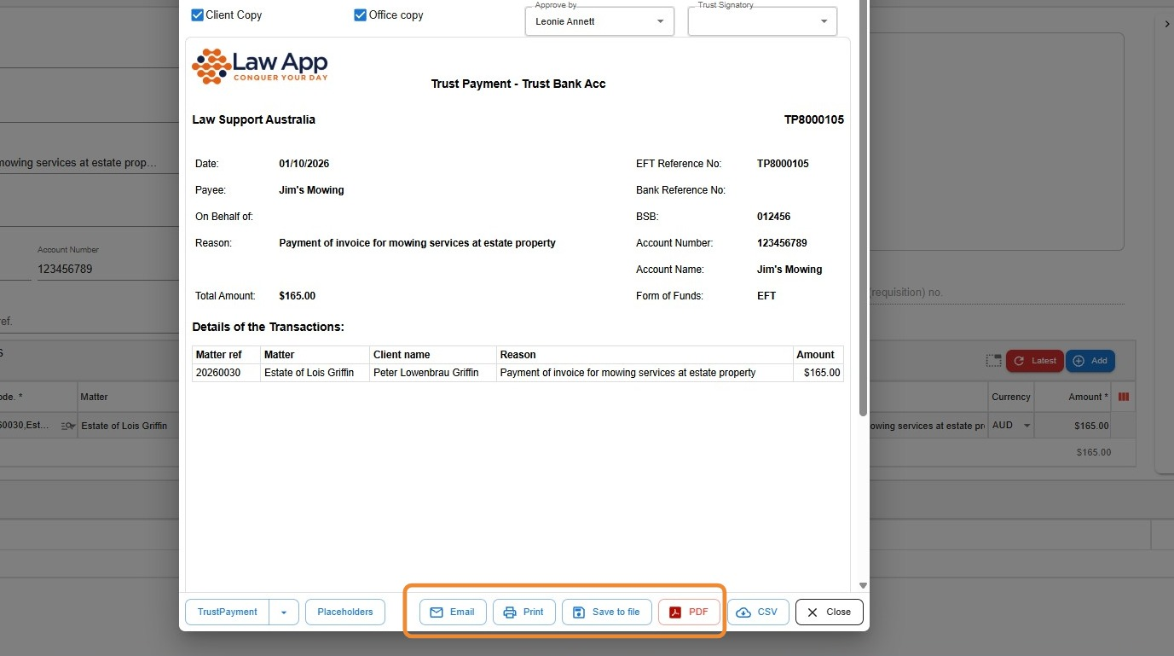Open the Approve by dropdown

click(x=599, y=21)
